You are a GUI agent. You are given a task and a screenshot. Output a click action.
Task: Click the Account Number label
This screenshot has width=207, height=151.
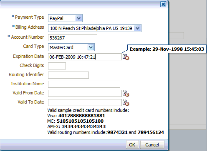(x=28, y=37)
